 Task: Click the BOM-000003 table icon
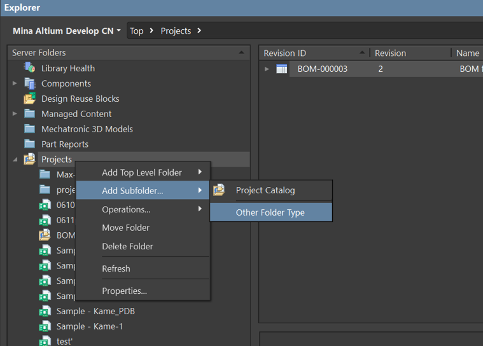tap(281, 69)
